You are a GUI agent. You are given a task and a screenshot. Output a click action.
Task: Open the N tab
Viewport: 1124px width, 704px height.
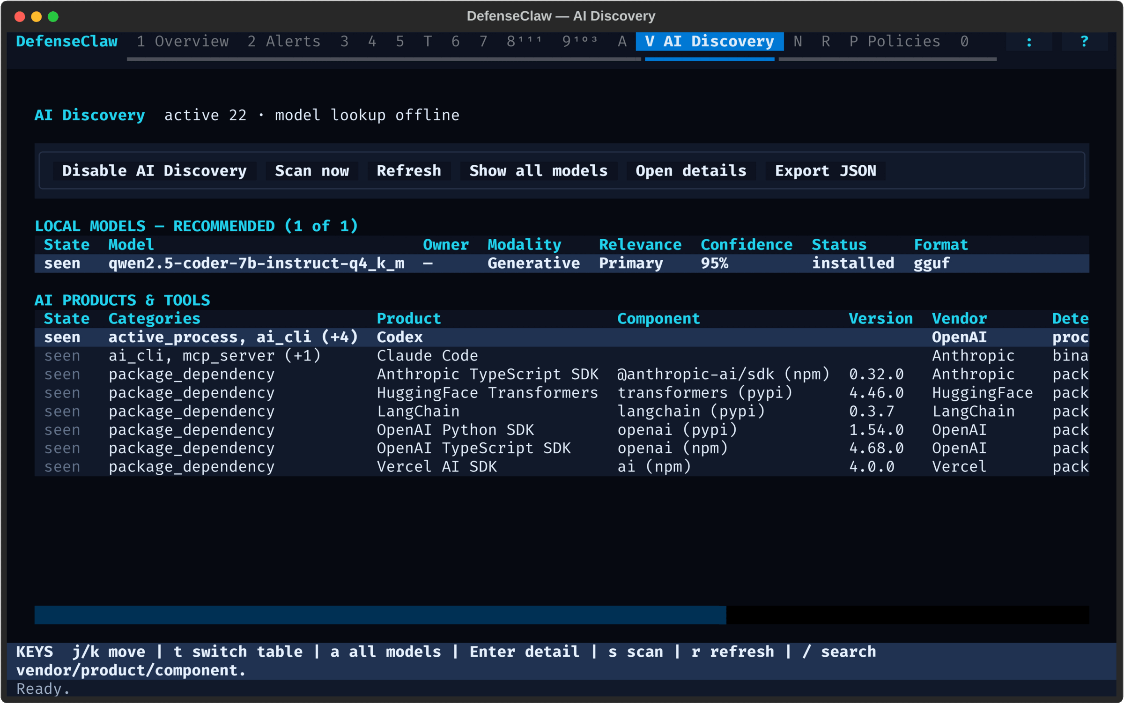pyautogui.click(x=798, y=42)
